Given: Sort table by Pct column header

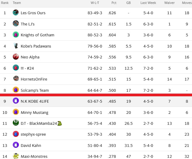Looking at the screenshot, I should coord(114,3).
